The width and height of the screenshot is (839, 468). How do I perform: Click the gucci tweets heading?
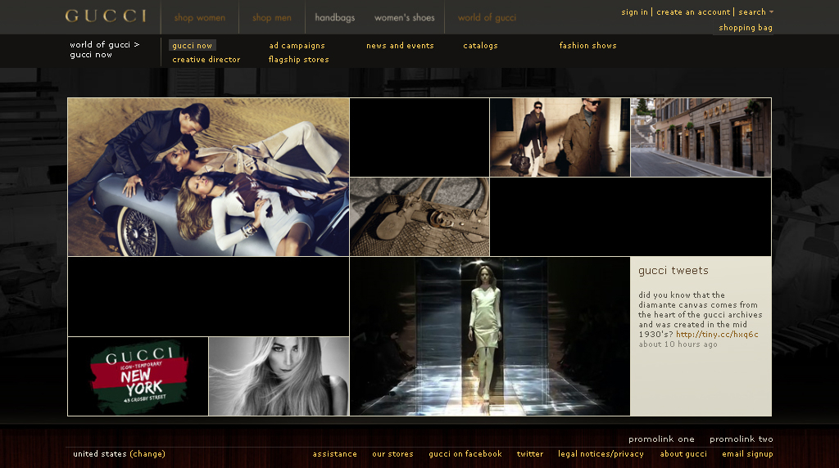coord(673,270)
